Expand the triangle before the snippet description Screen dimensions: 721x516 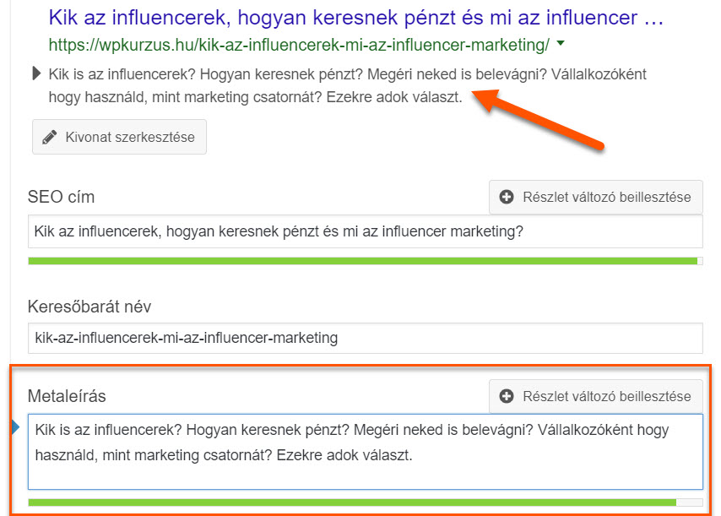point(36,73)
